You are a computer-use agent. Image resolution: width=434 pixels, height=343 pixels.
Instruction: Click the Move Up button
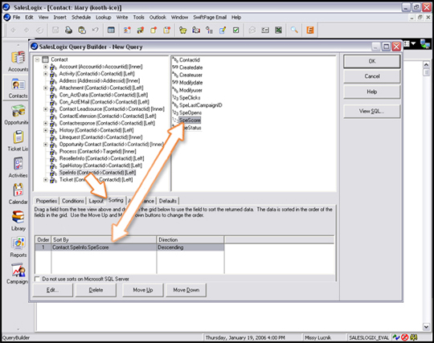143,290
